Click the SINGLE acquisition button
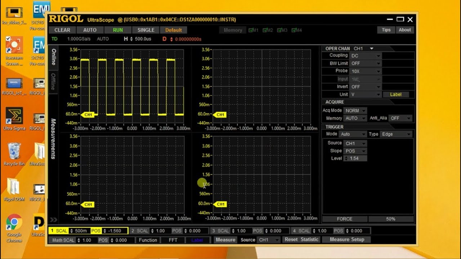The width and height of the screenshot is (461, 259). 146,30
